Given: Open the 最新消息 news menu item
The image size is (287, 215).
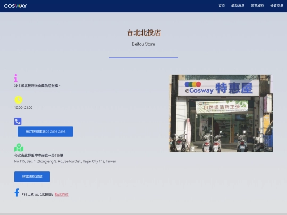Looking at the screenshot, I should pos(238,6).
